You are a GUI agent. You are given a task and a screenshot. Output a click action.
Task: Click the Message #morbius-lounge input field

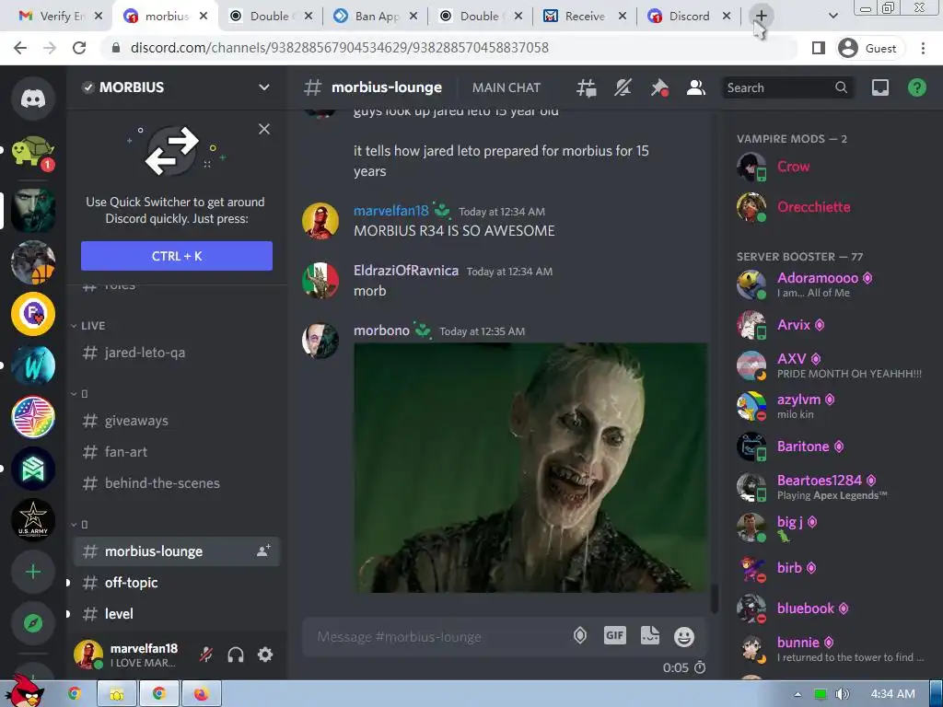point(439,637)
